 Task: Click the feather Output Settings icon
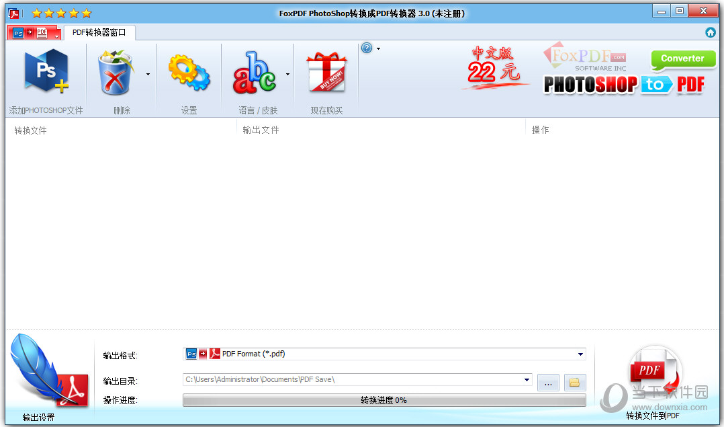[x=48, y=372]
